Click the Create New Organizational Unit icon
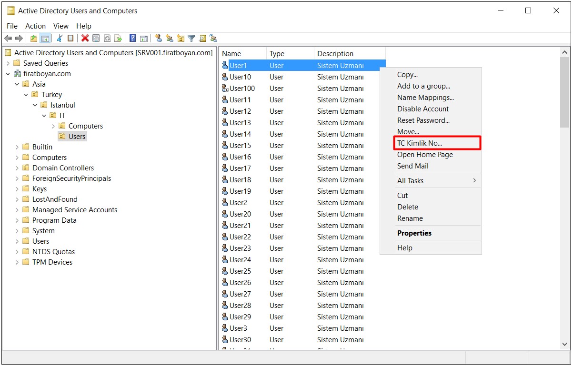This screenshot has height=366, width=573. click(x=180, y=39)
